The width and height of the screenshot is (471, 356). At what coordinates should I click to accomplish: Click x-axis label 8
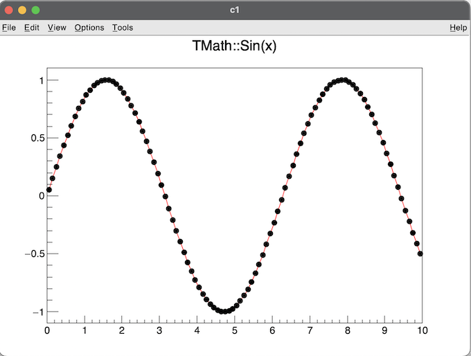347,330
